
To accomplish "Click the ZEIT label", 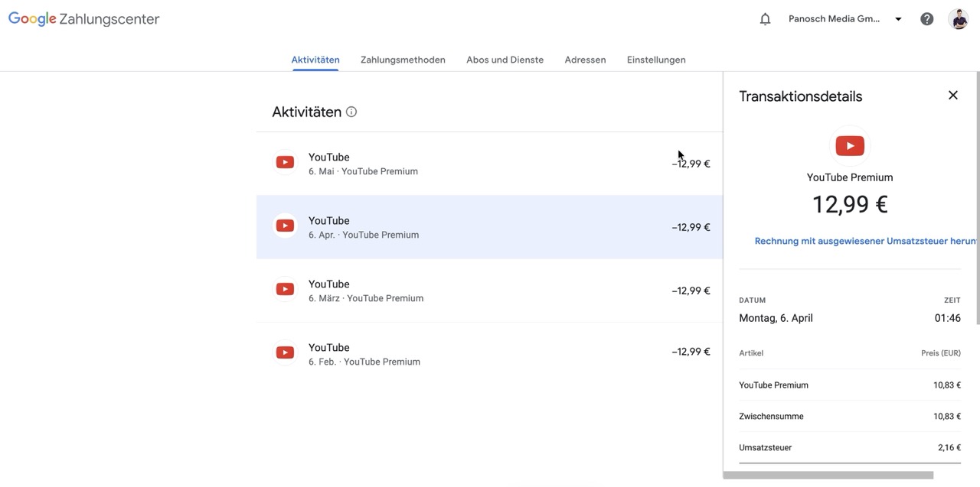I will click(x=952, y=300).
